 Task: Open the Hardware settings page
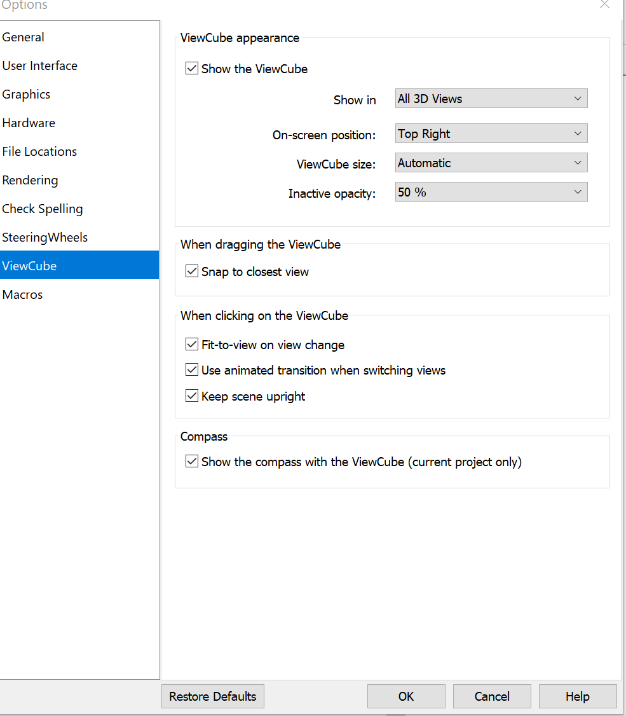[x=29, y=123]
